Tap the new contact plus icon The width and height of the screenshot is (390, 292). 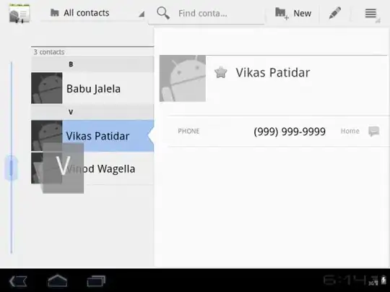pyautogui.click(x=282, y=14)
